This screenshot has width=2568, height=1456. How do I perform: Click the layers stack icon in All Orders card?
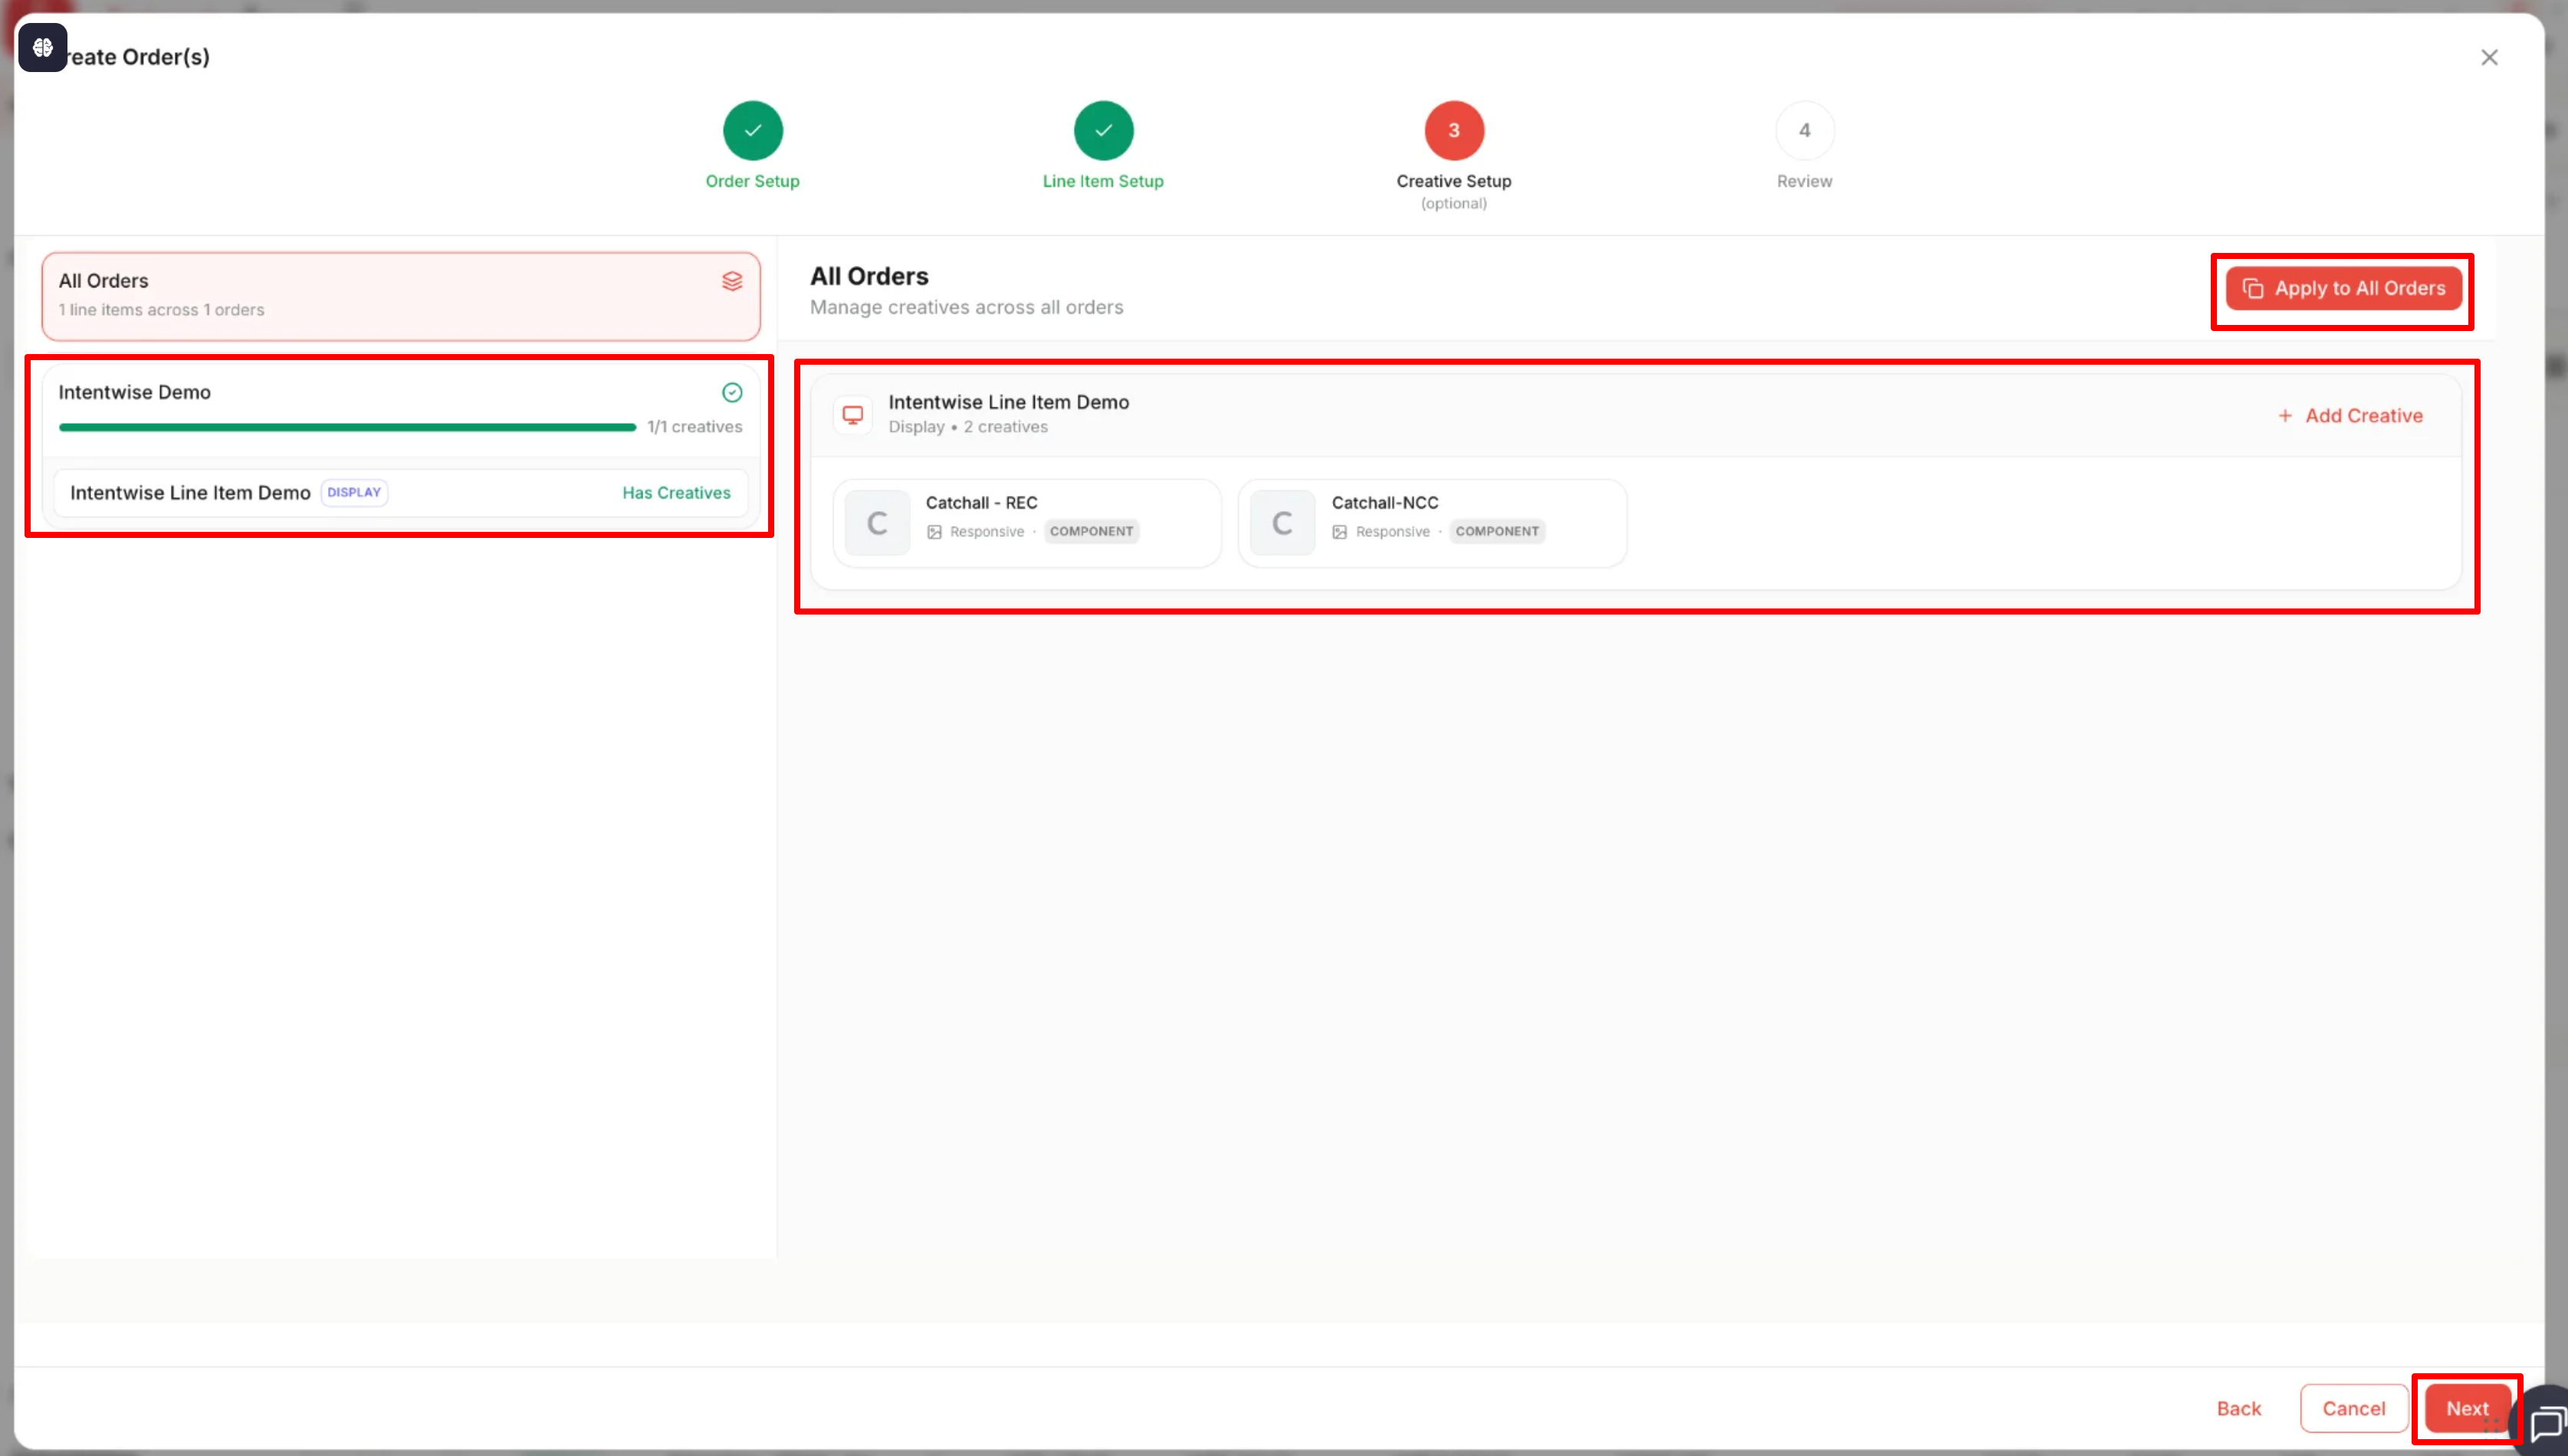point(732,281)
